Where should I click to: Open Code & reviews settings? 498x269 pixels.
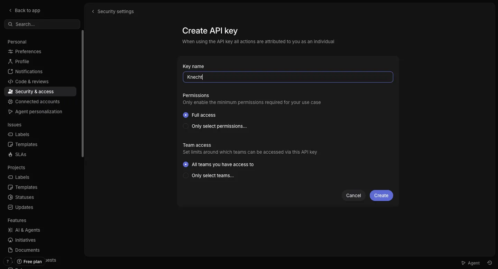tap(40, 81)
